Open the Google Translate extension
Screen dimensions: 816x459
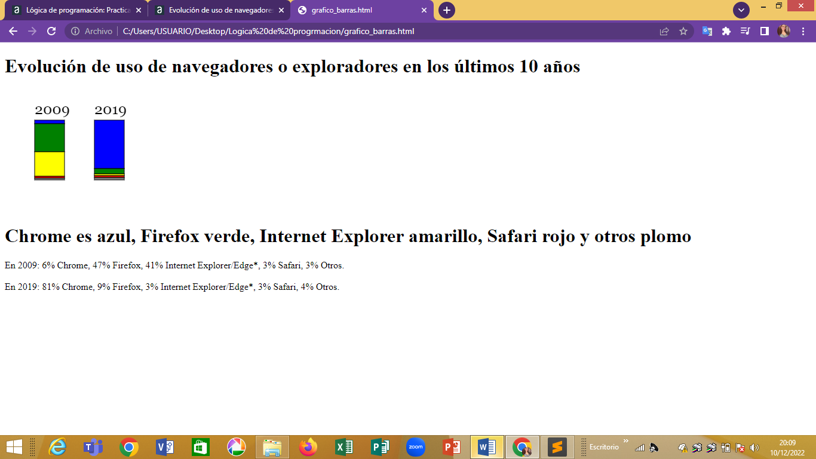pyautogui.click(x=707, y=31)
